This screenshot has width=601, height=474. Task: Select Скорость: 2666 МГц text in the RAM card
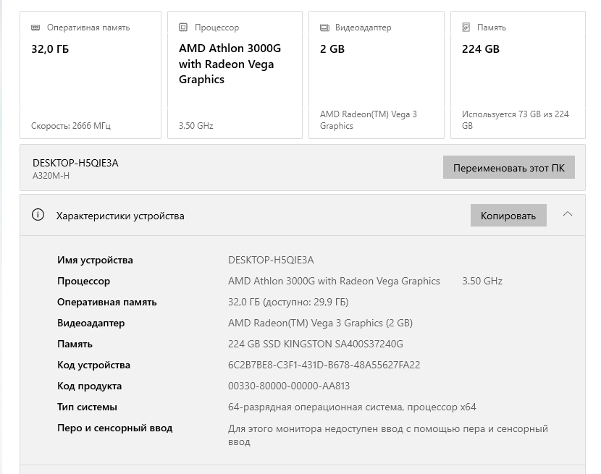pyautogui.click(x=71, y=126)
